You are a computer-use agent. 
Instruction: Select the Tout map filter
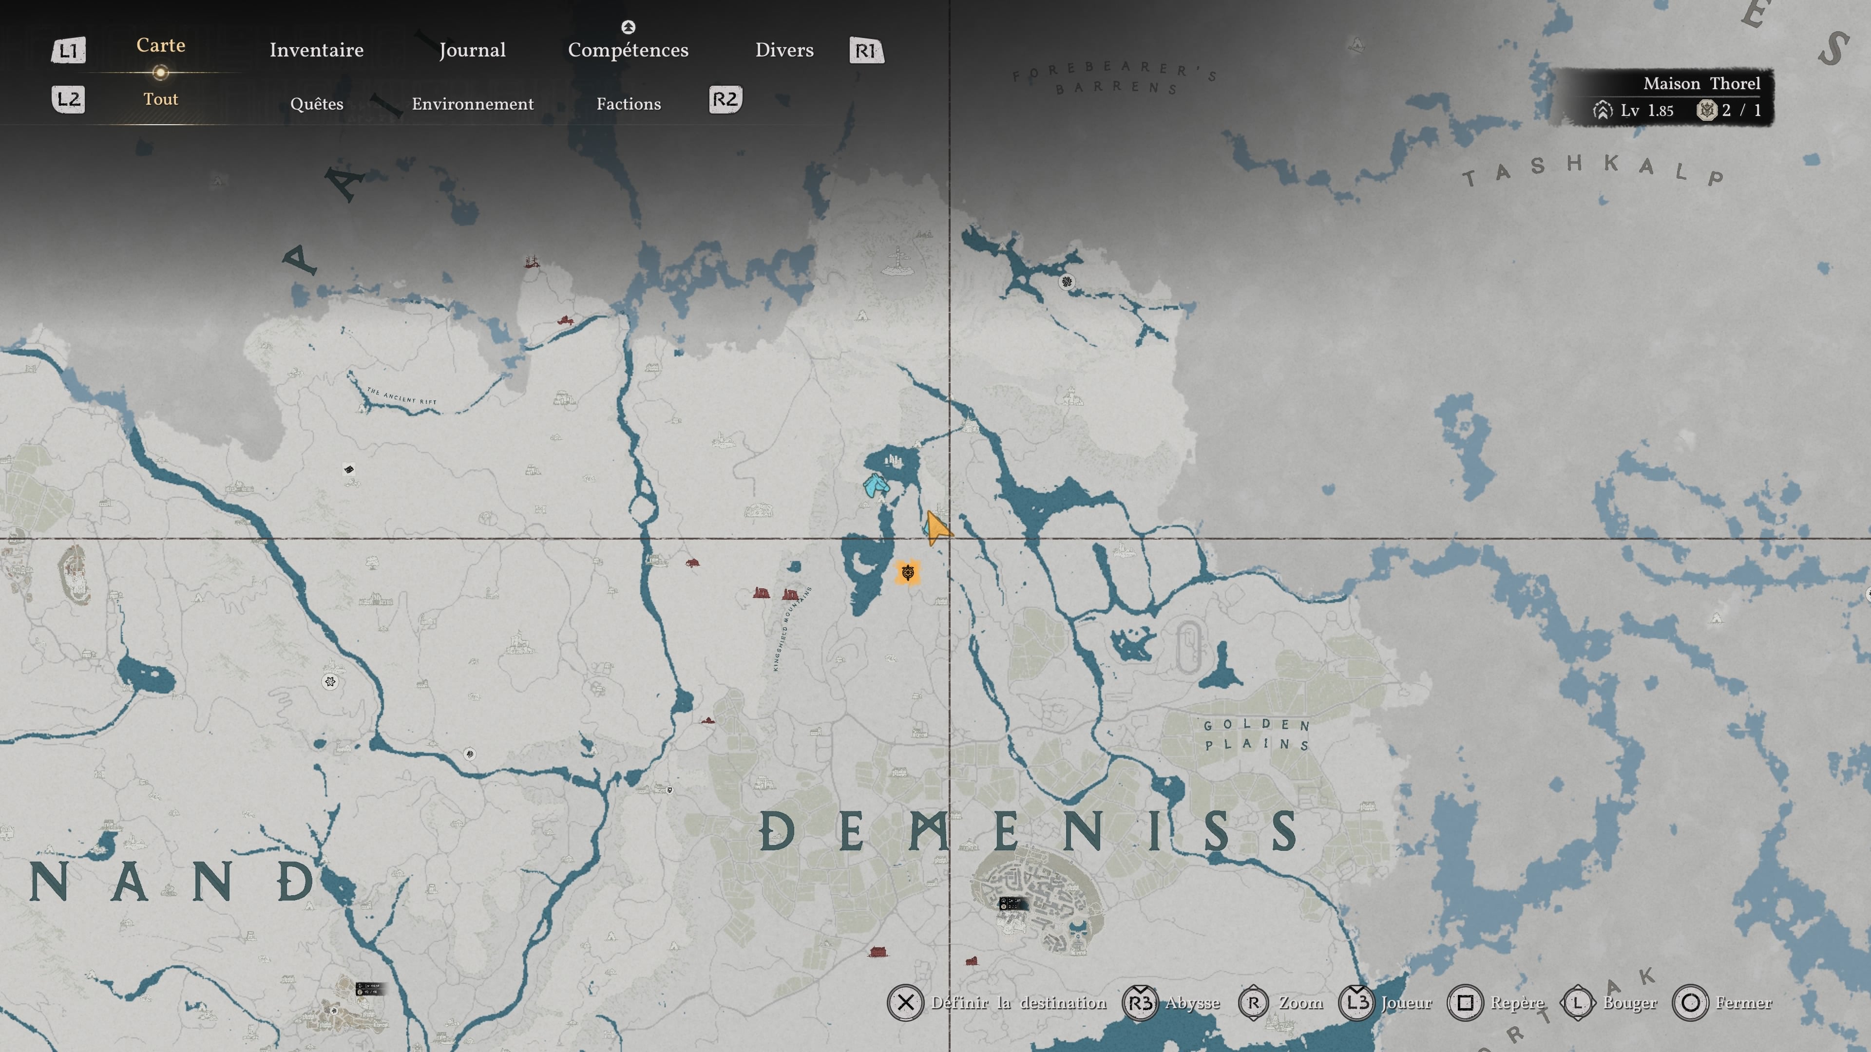click(x=160, y=99)
